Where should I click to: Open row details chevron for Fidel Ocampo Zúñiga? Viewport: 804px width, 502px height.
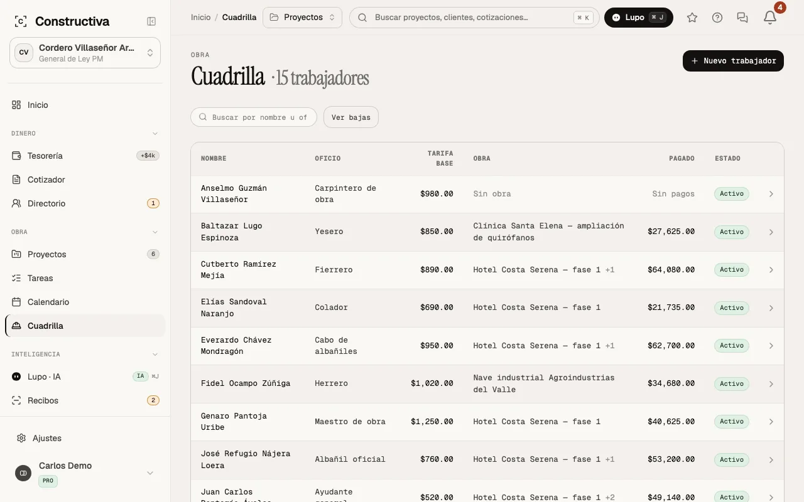(771, 384)
